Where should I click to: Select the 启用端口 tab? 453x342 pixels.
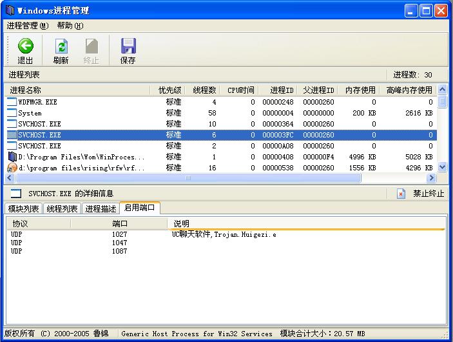pyautogui.click(x=140, y=208)
